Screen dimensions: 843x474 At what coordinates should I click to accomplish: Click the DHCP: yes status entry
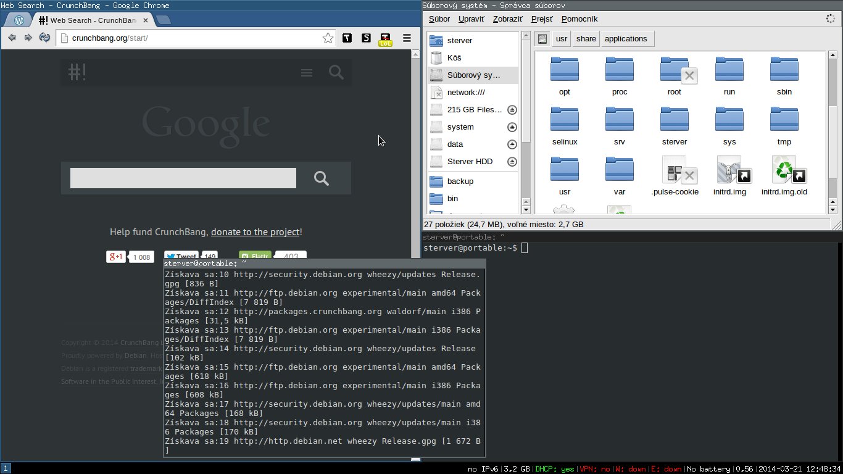point(555,469)
